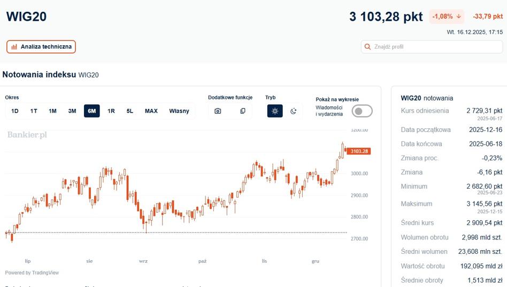Open the Powered by TradingView link
The image size is (507, 287).
[x=32, y=273]
